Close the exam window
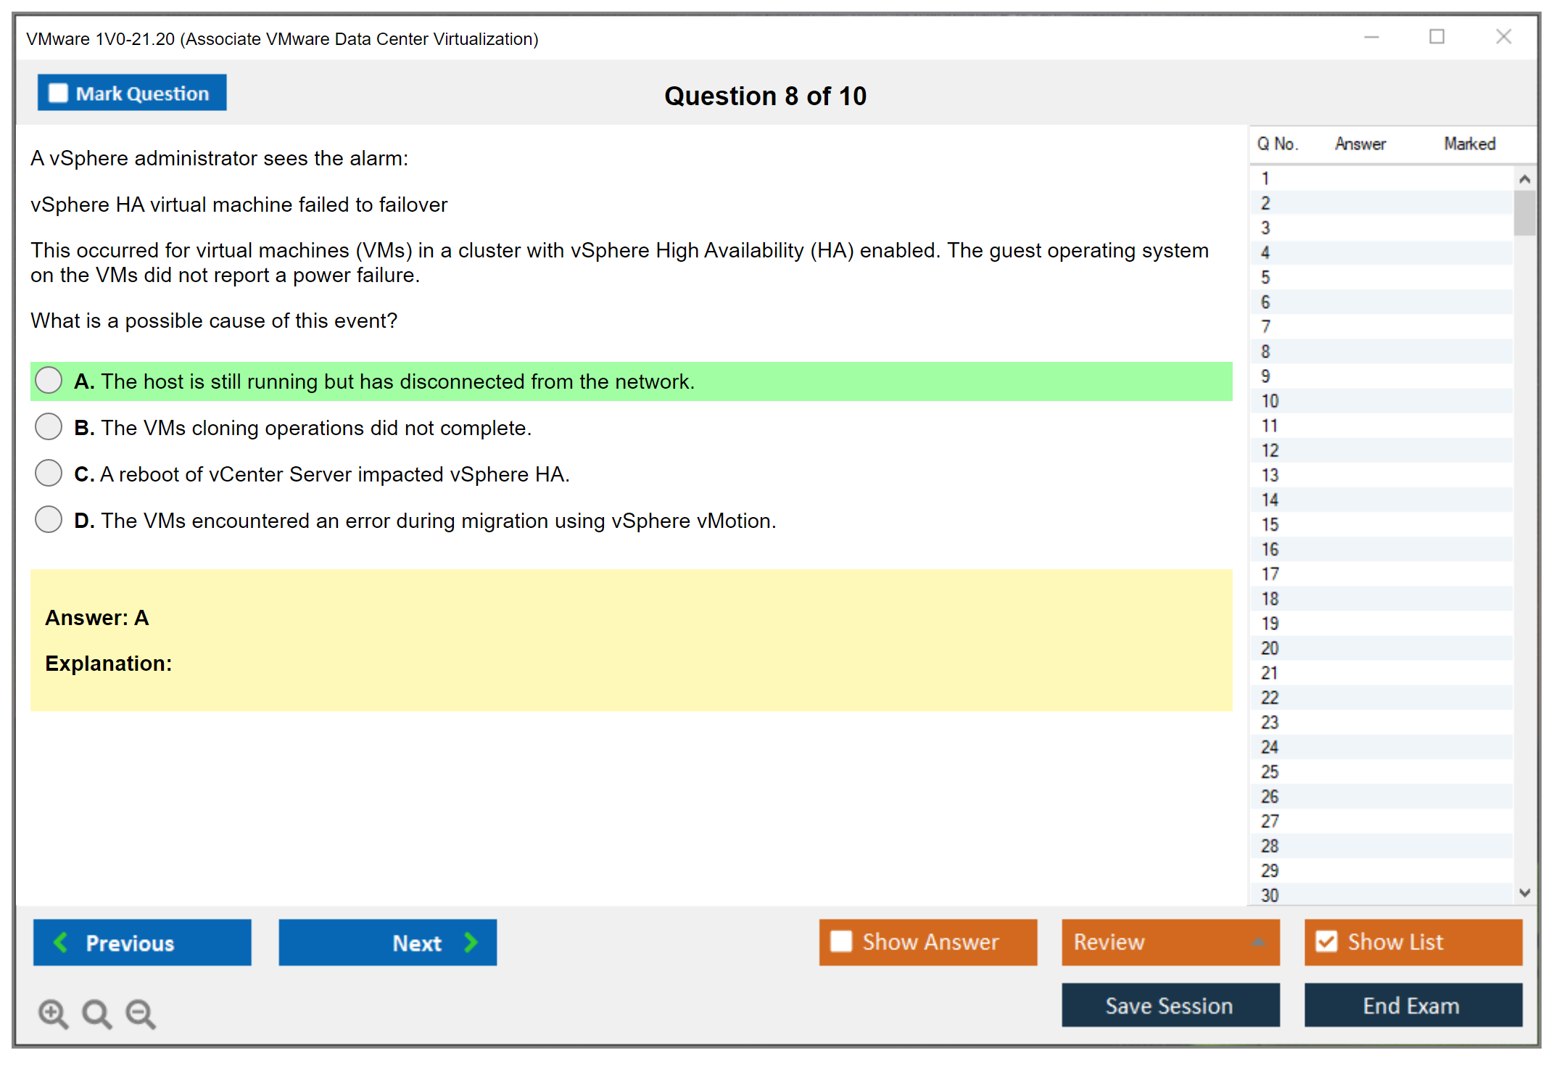This screenshot has width=1559, height=1066. click(1503, 37)
